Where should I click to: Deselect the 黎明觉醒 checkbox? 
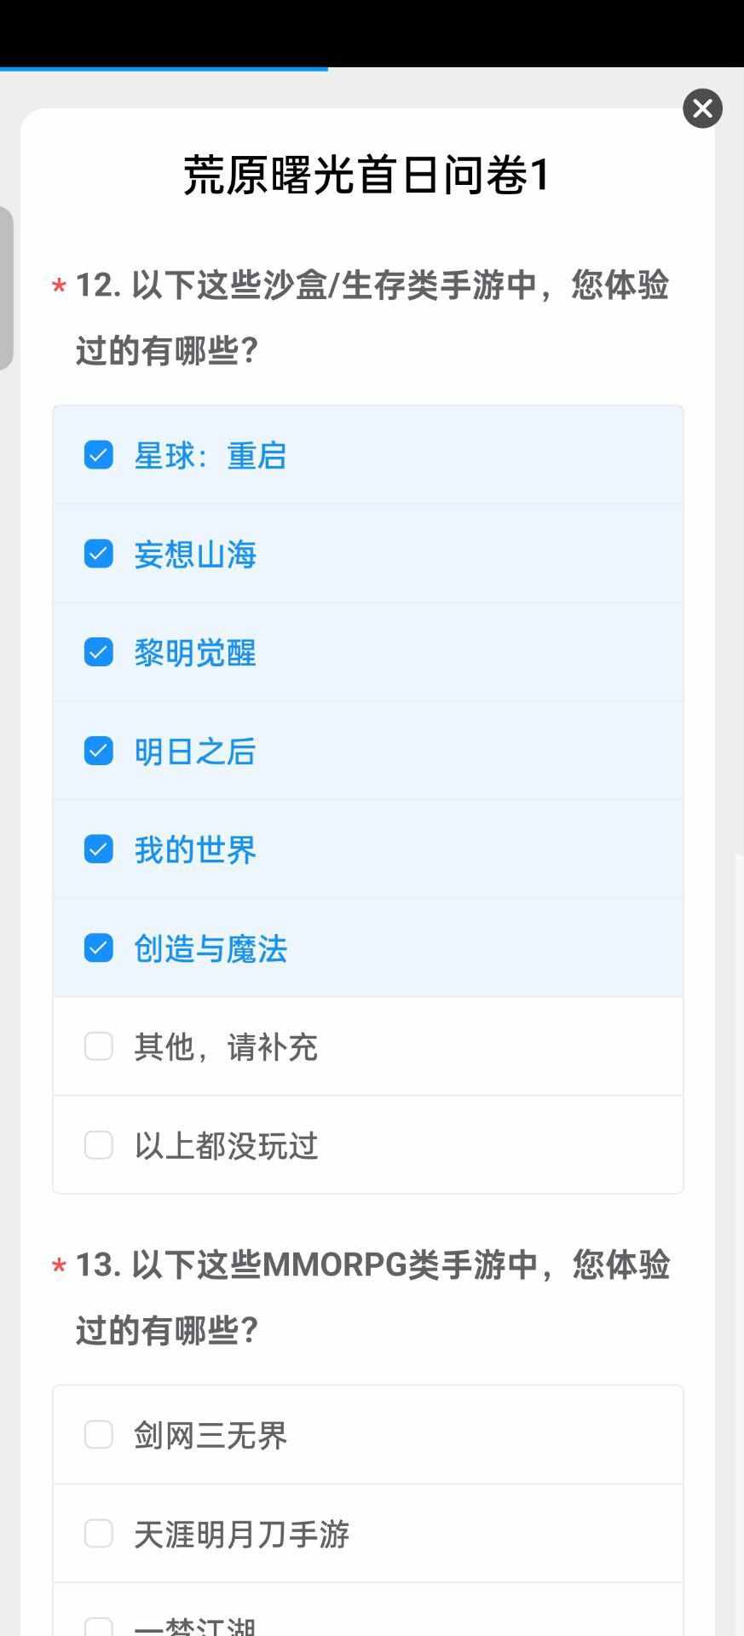pyautogui.click(x=99, y=653)
